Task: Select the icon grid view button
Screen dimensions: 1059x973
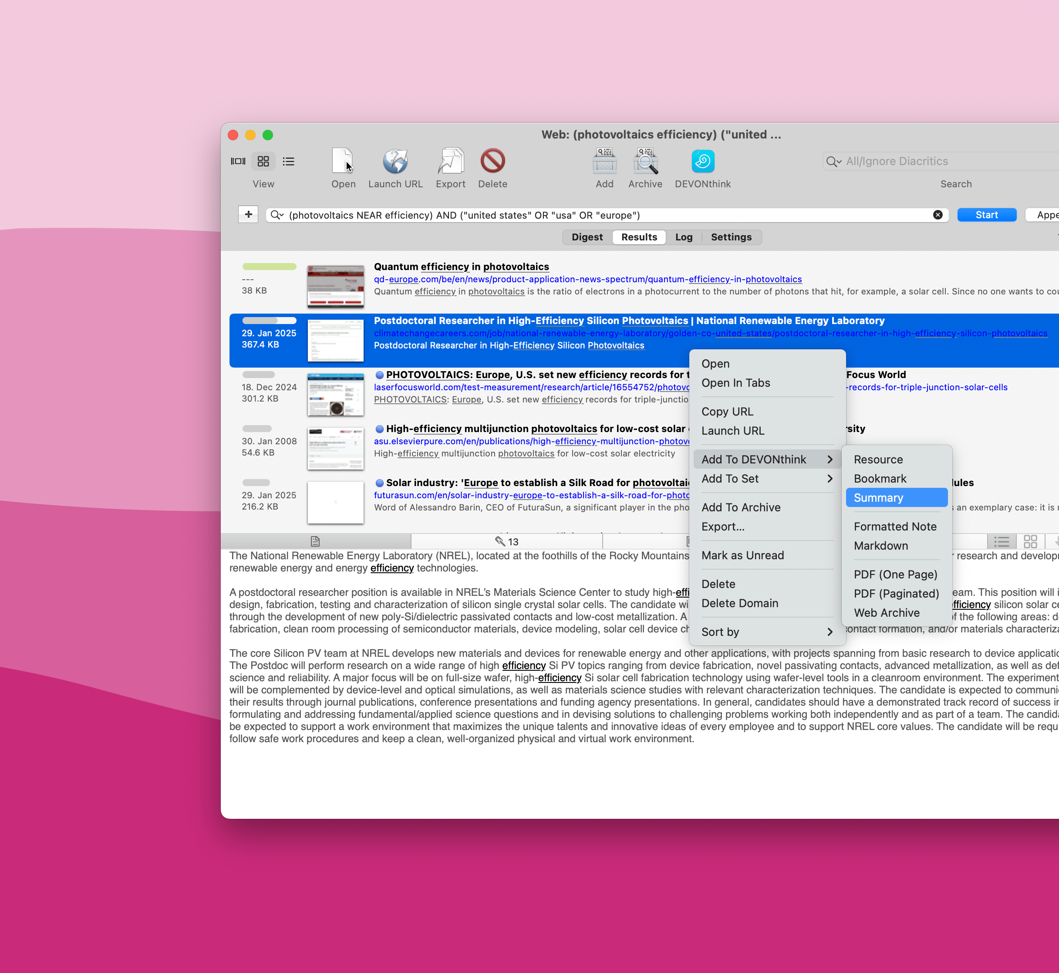Action: (263, 161)
